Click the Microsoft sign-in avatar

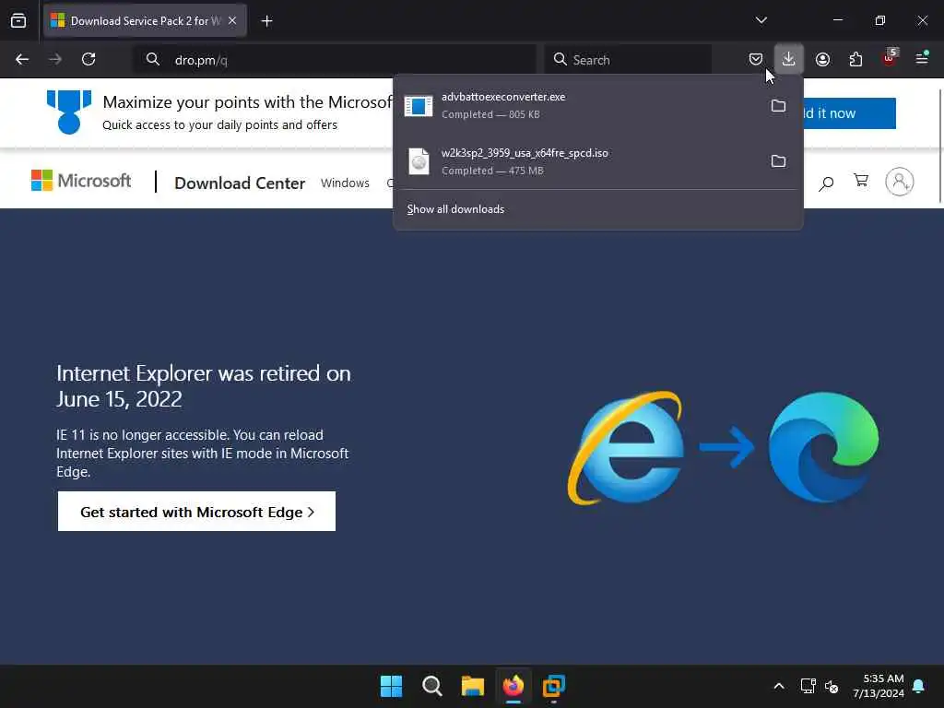click(x=900, y=182)
